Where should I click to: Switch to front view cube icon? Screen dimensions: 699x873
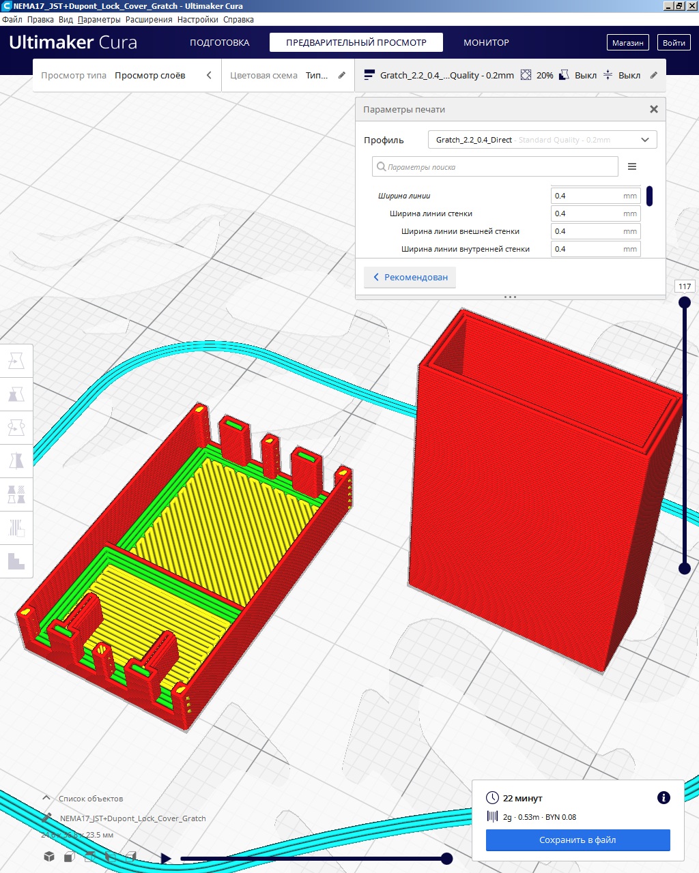[70, 857]
